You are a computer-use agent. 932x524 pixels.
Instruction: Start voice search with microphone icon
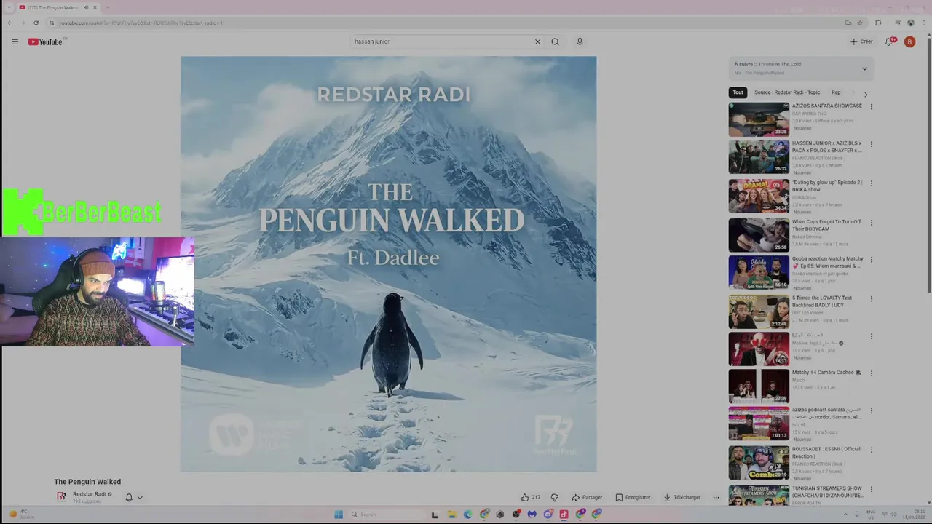580,41
